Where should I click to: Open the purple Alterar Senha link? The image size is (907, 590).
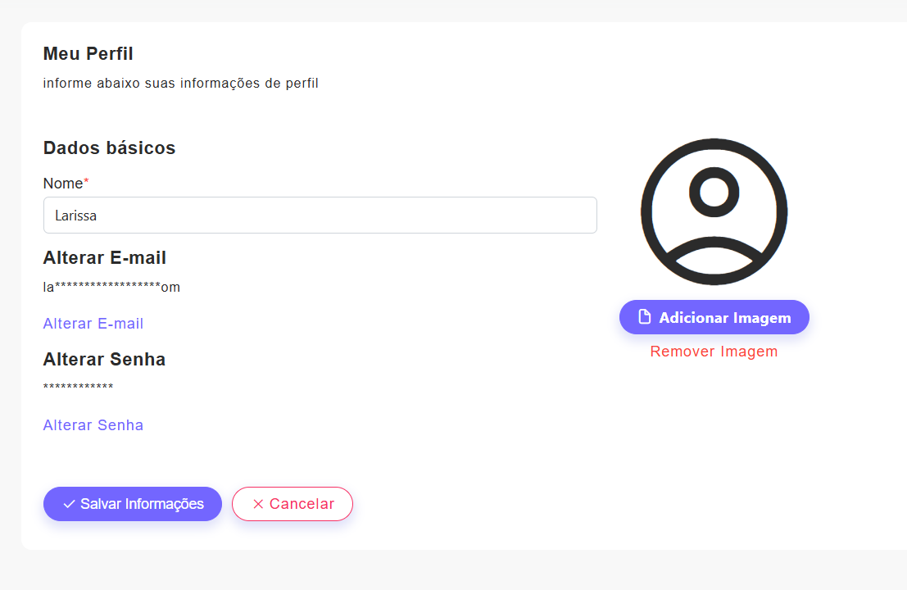(93, 425)
